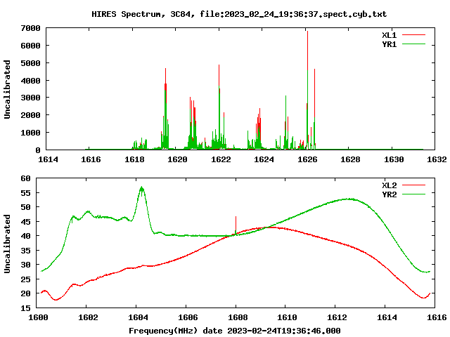
Task: Click the YR2 legend label
Action: click(x=389, y=194)
